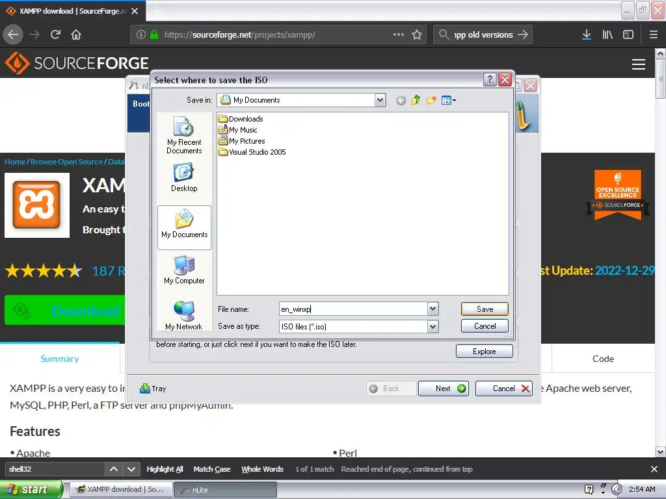Select the Desktop place in sidebar
Screen dimensions: 666x499
[184, 178]
